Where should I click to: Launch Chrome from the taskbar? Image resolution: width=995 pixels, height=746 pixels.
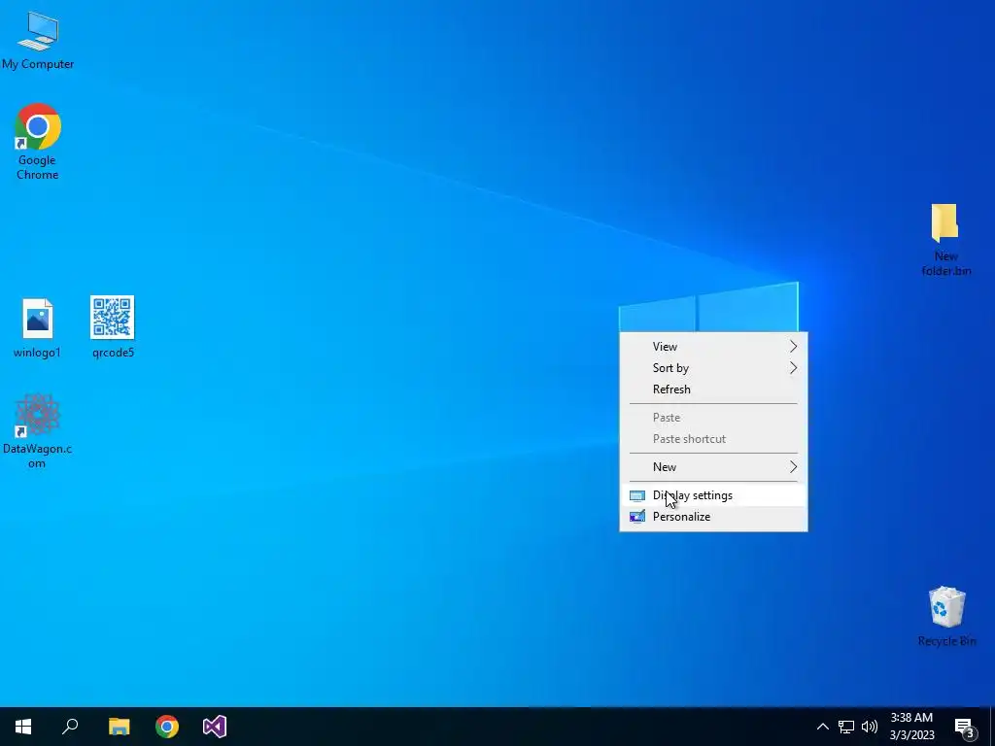coord(167,727)
